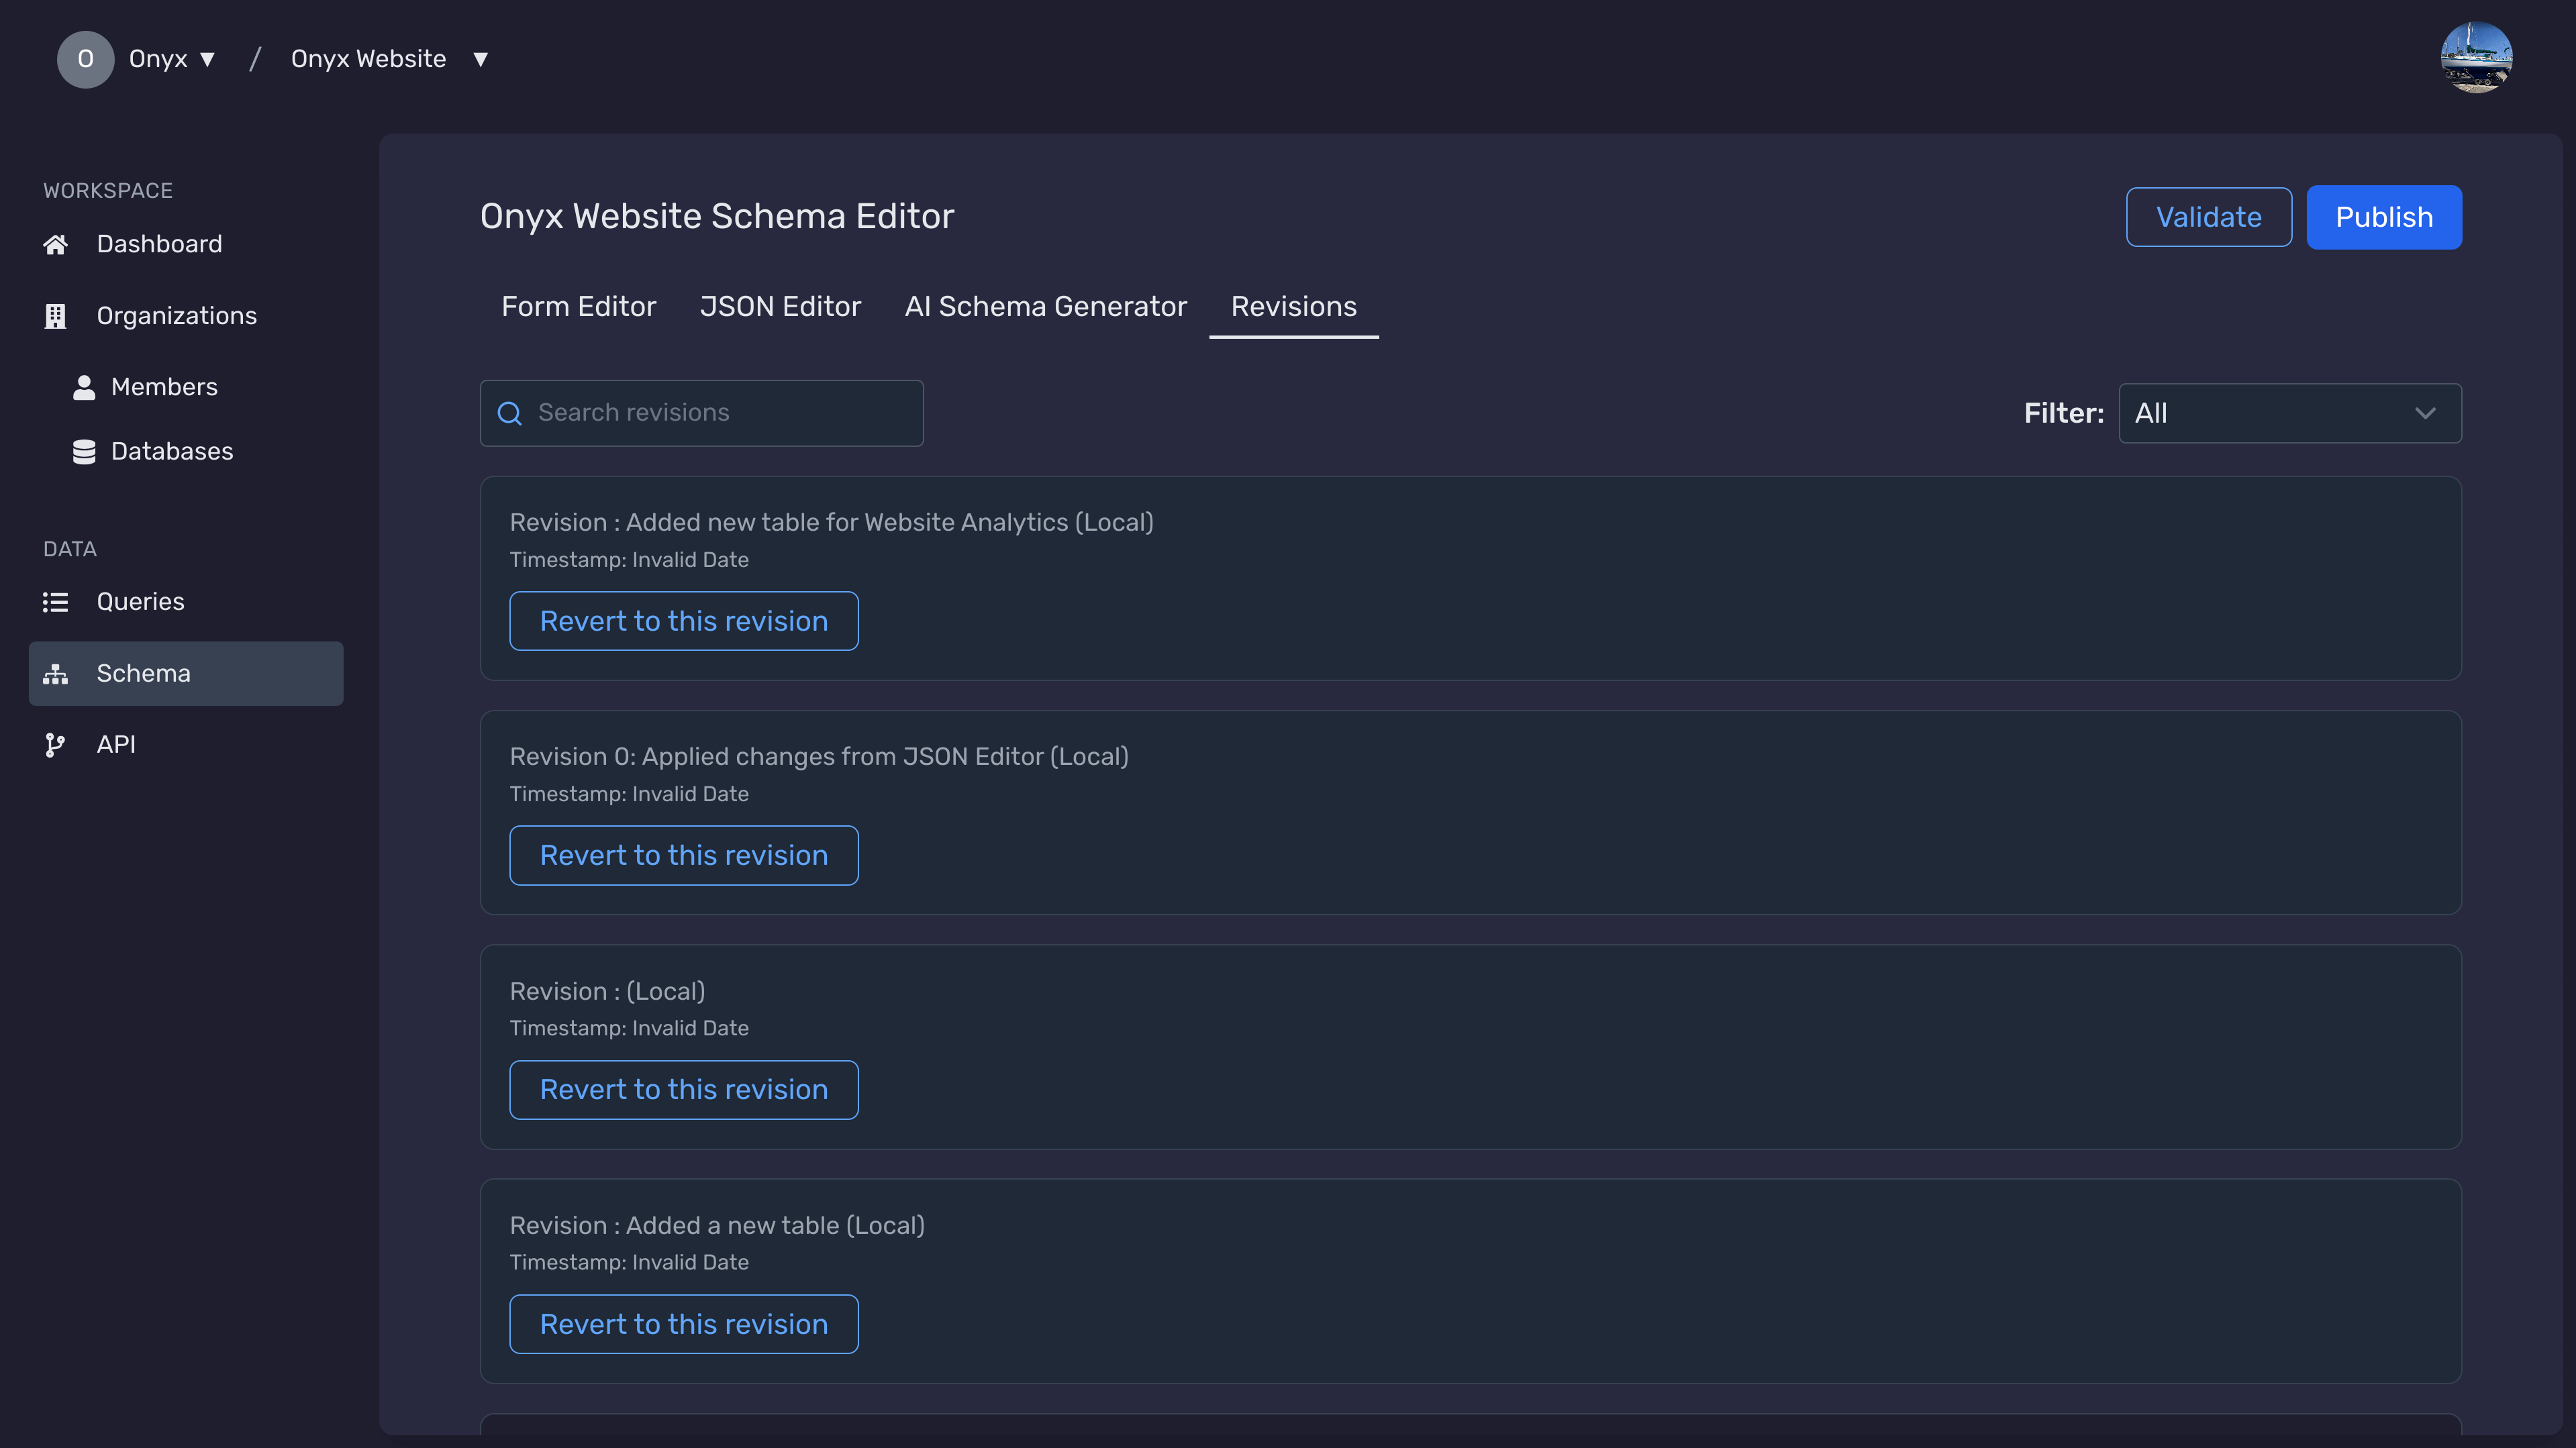Click the Publish button
The image size is (2576, 1448).
2384,217
